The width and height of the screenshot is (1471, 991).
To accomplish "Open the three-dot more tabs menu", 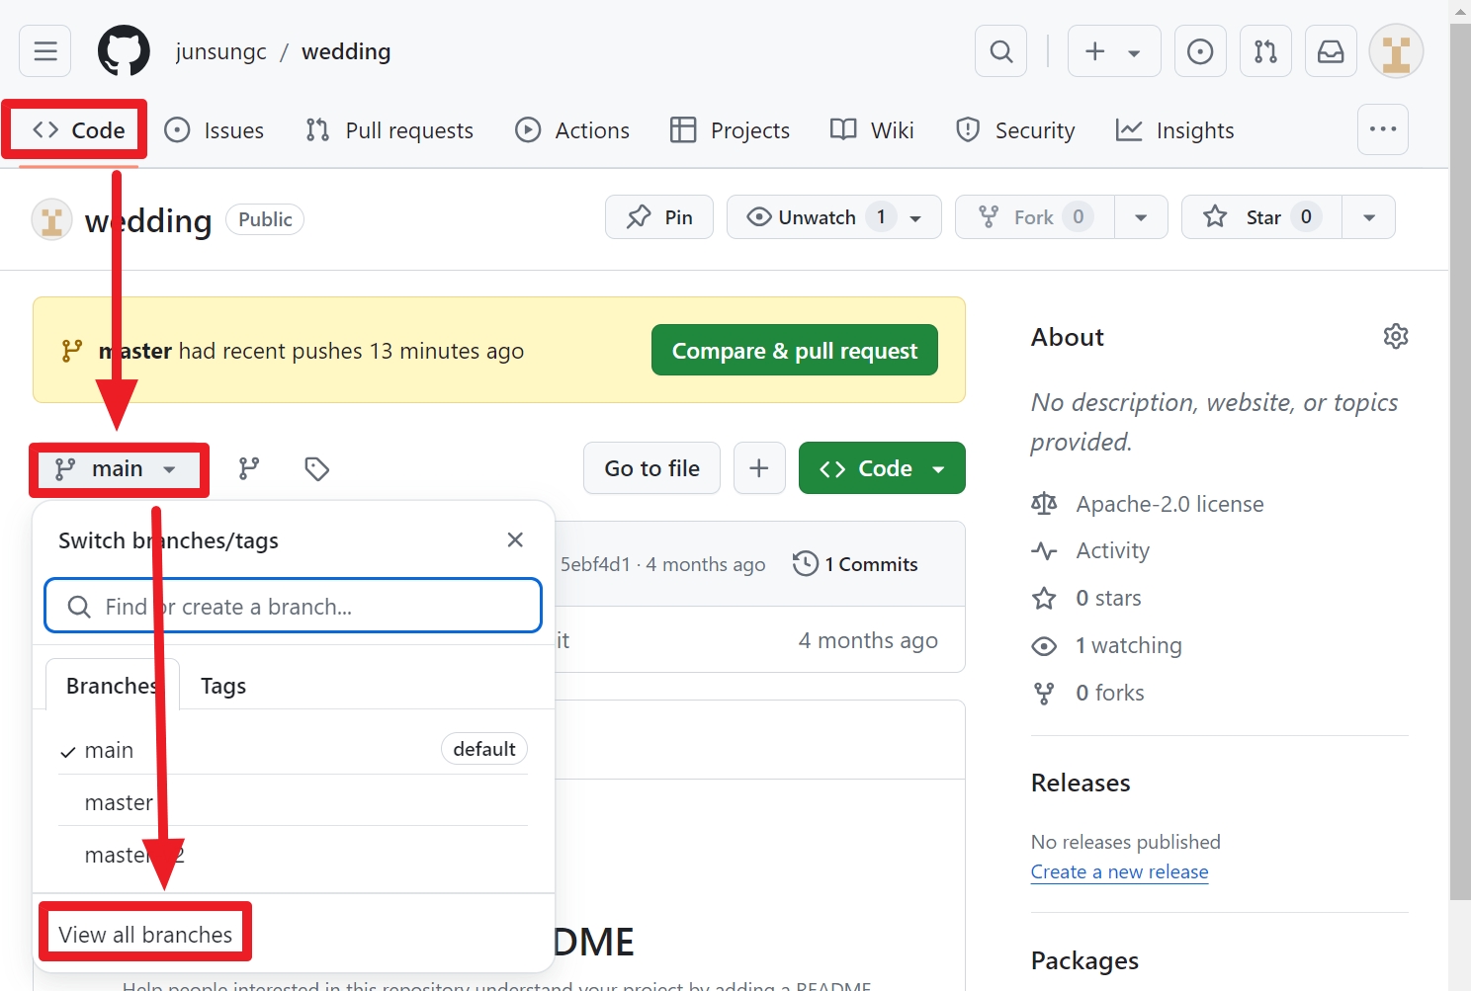I will click(x=1383, y=129).
